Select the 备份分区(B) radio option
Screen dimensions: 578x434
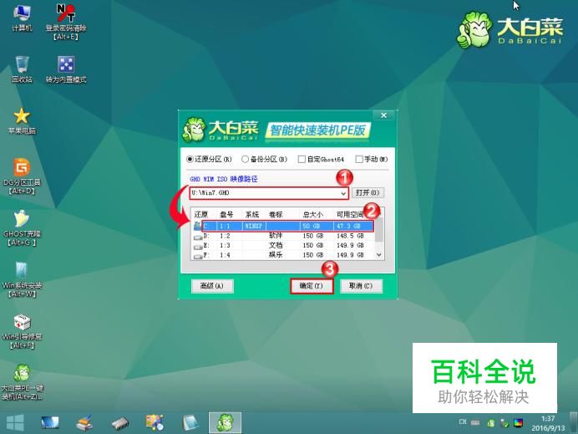(264, 159)
